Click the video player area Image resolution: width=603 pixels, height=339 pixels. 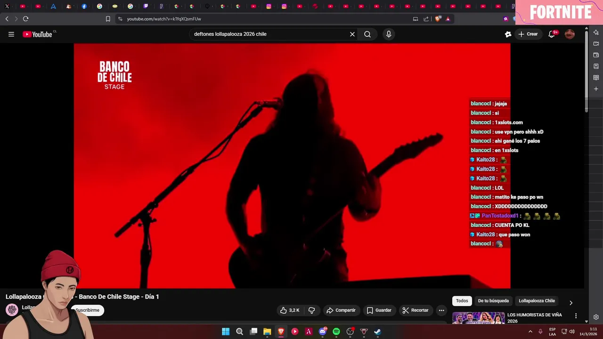(292, 166)
